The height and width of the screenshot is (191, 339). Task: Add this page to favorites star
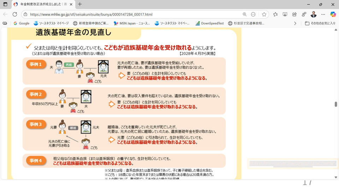click(x=264, y=14)
